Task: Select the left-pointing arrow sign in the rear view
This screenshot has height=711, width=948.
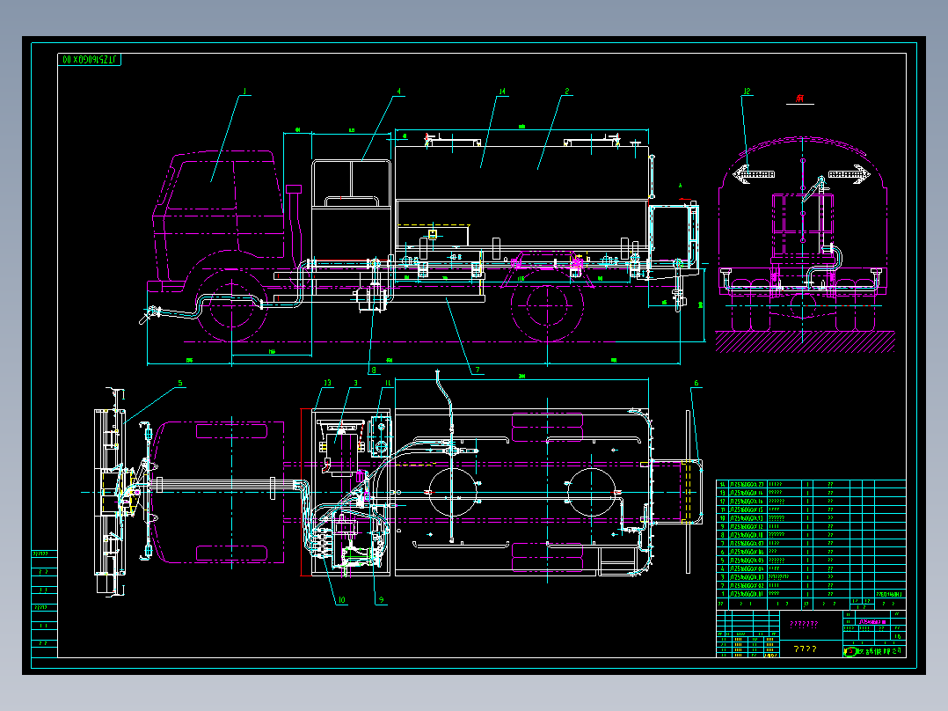Action: (754, 174)
